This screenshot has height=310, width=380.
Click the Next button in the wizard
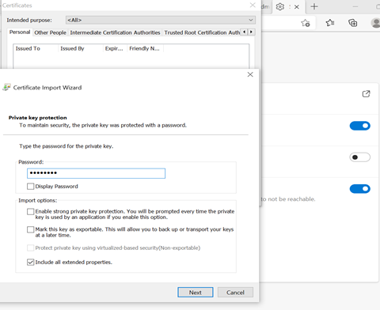point(196,292)
